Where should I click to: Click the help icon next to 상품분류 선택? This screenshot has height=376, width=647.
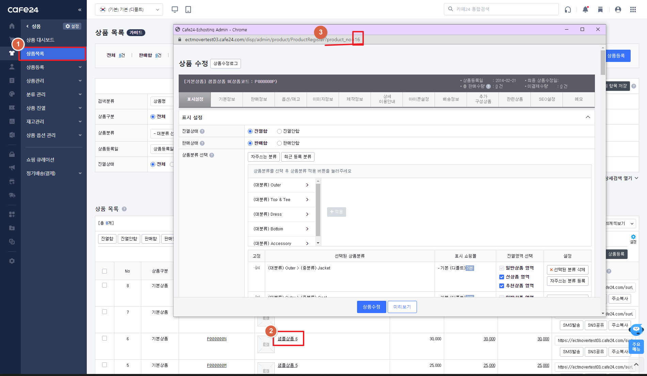[x=212, y=155]
